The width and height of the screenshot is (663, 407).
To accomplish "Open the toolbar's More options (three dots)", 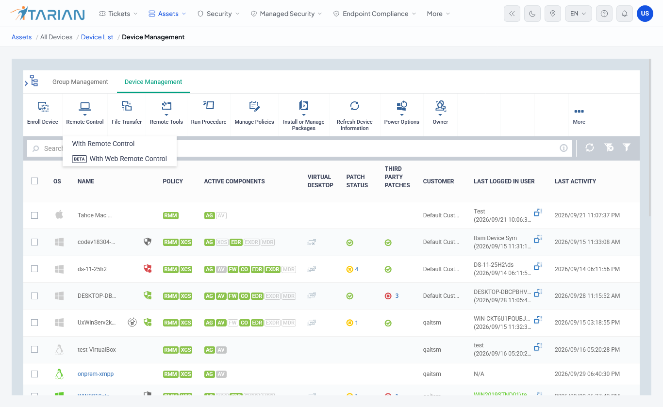I will (x=579, y=112).
